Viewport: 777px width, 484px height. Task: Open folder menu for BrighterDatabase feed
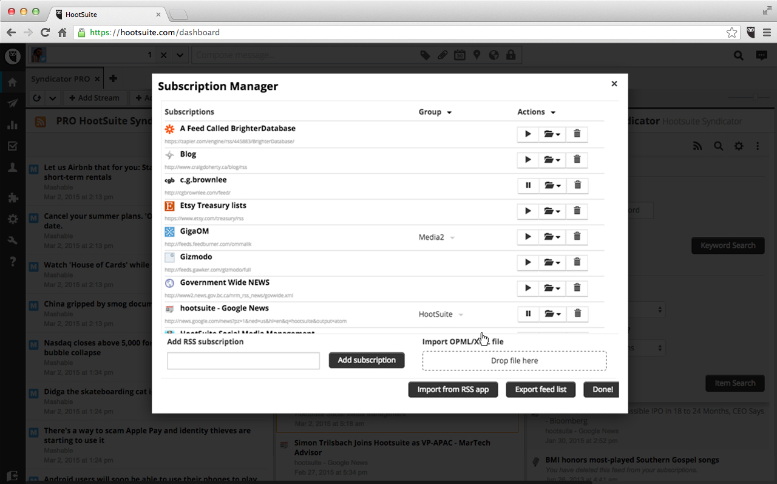(552, 134)
